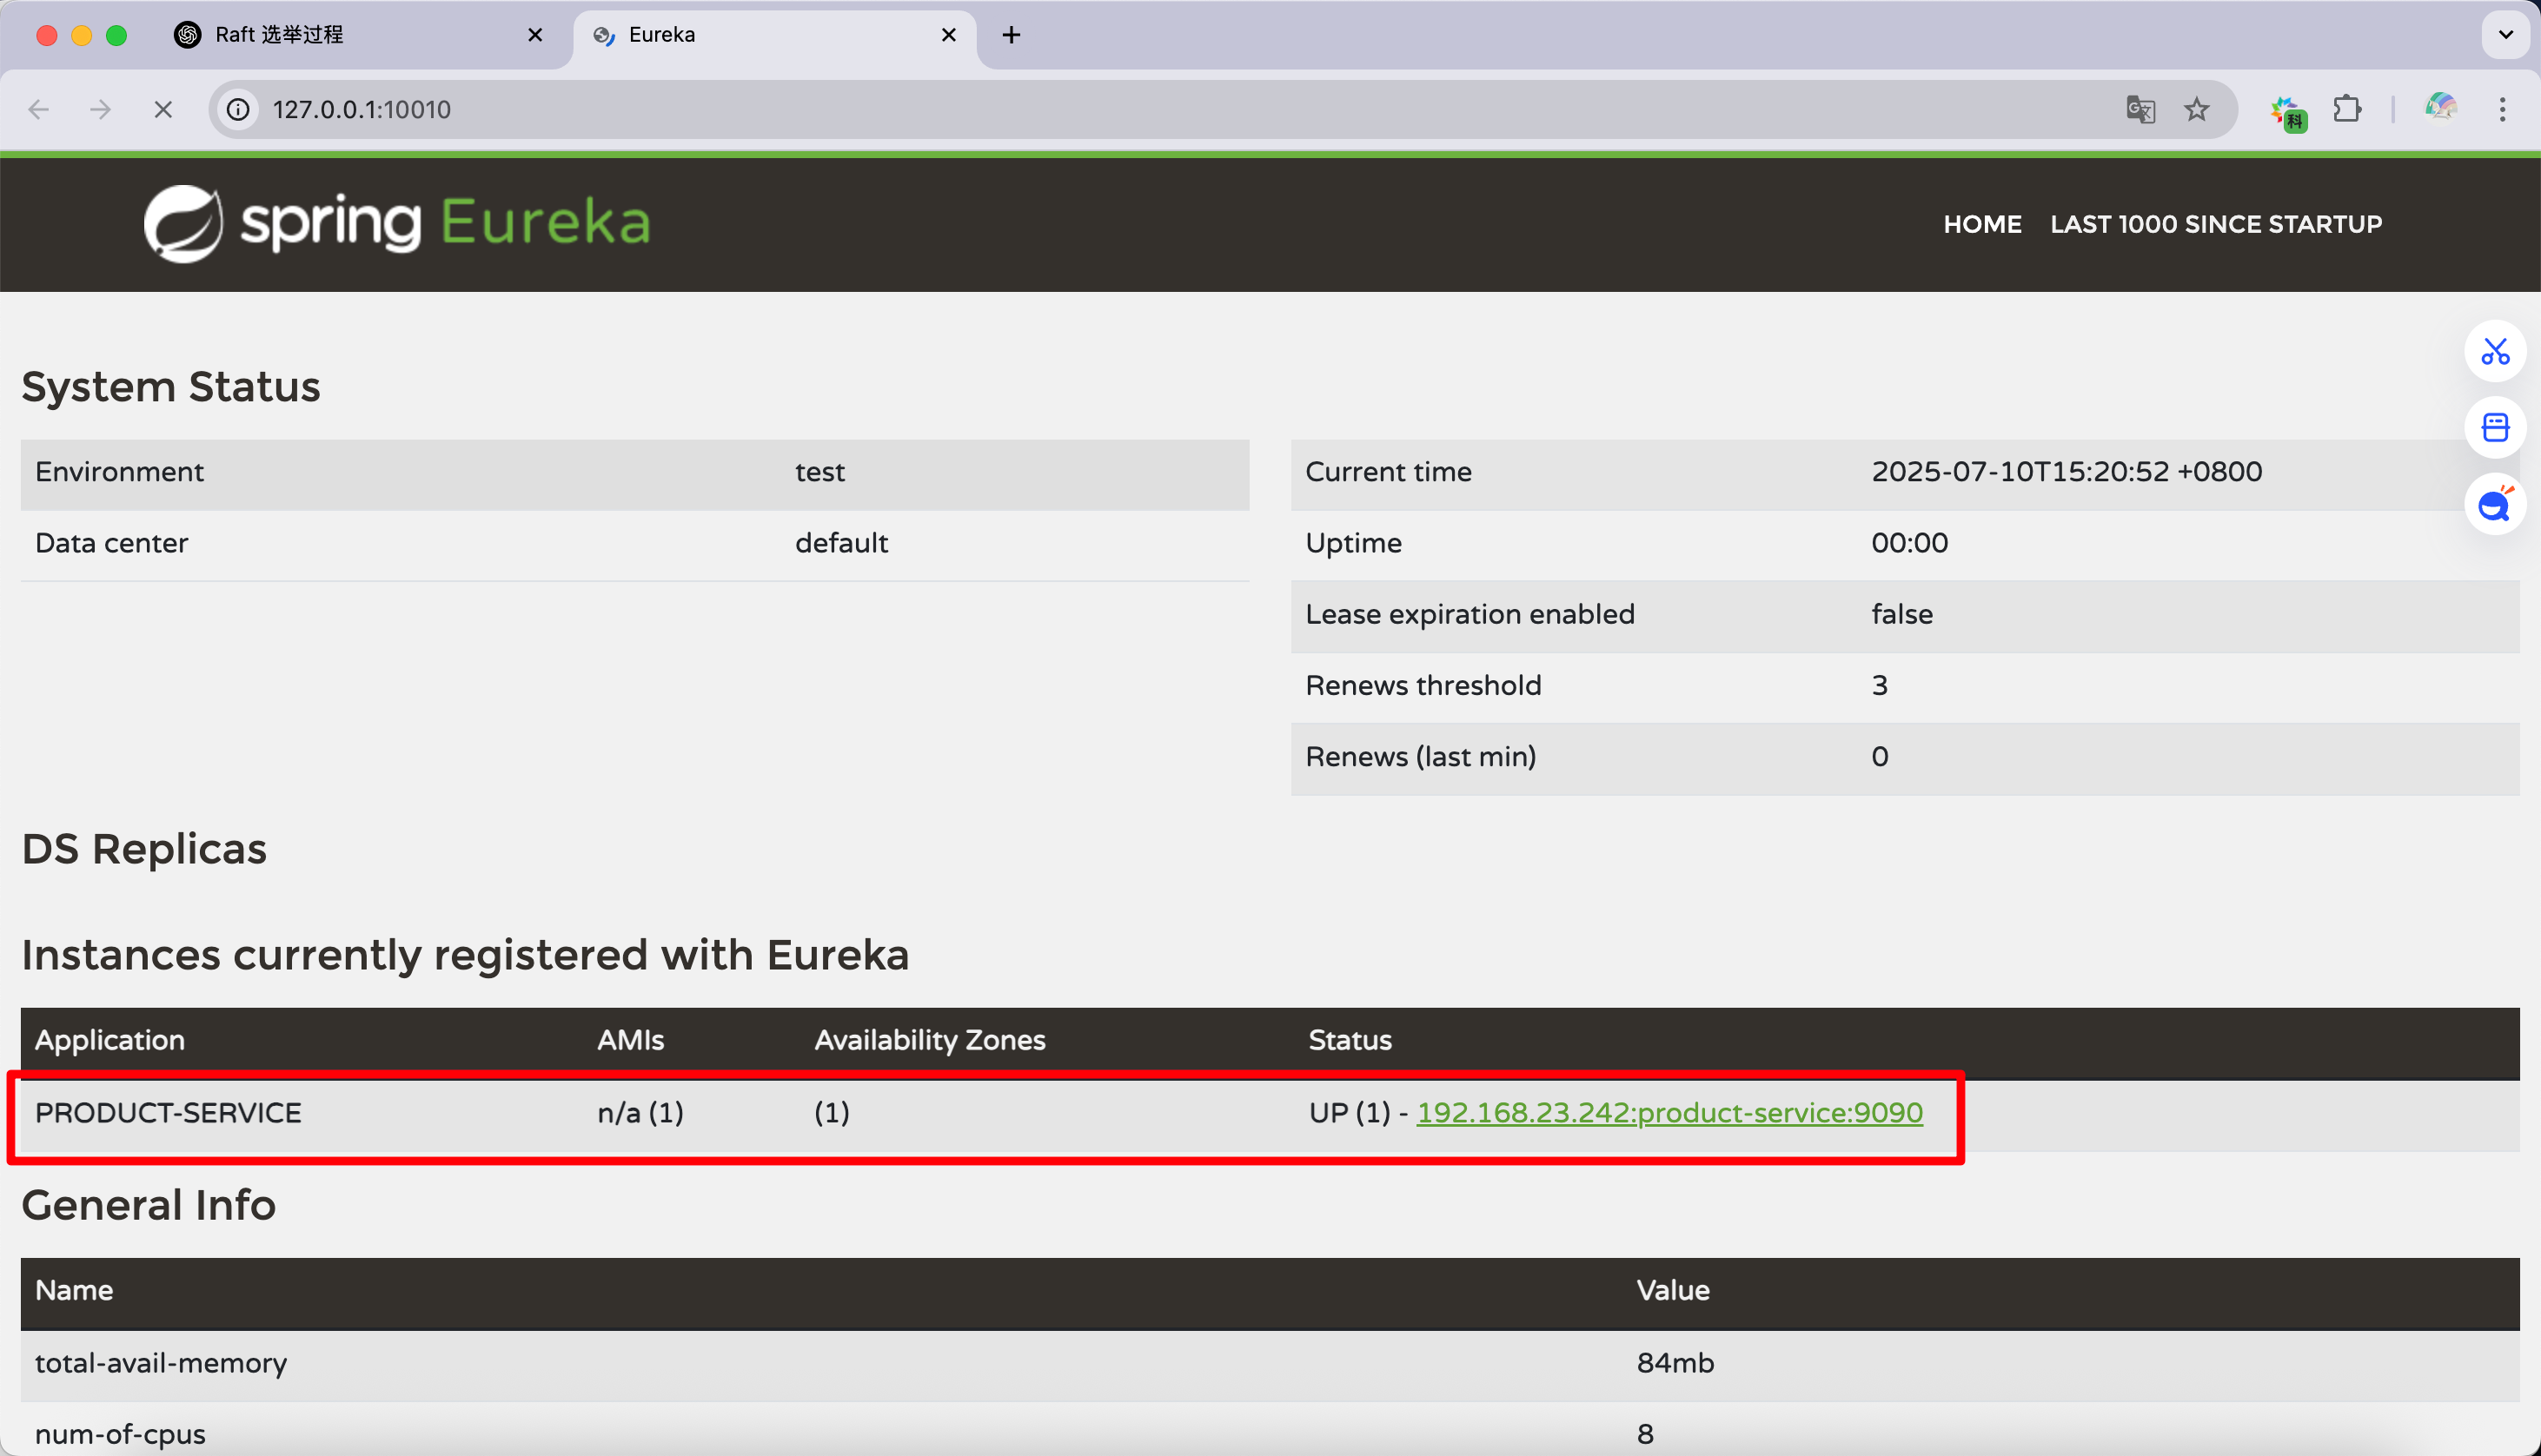Click the storage box icon on right sidebar

click(x=2495, y=428)
